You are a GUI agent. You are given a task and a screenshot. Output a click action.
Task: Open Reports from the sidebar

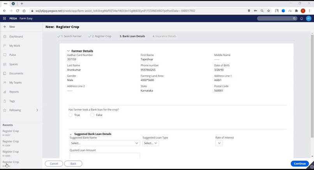pos(14,92)
